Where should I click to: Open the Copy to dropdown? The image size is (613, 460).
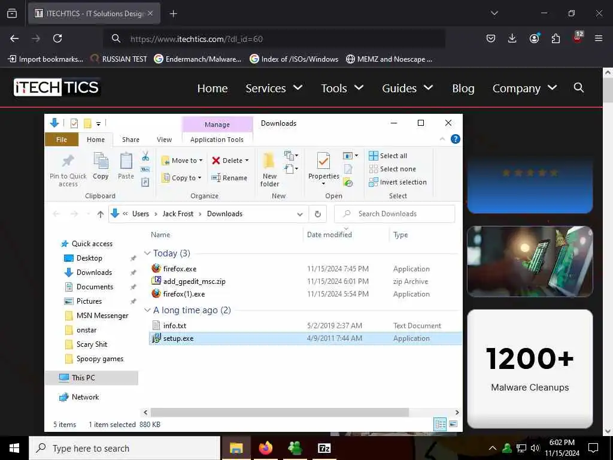(182, 177)
